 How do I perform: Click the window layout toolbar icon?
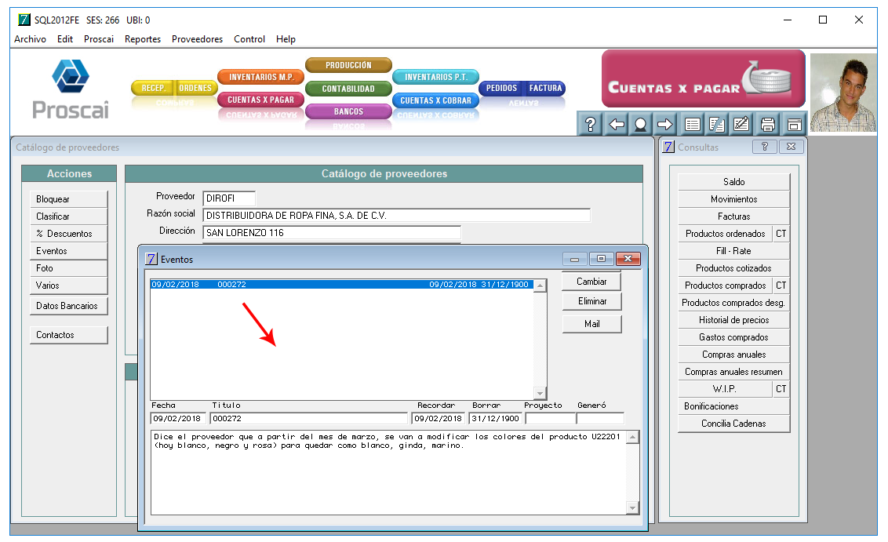[x=794, y=124]
